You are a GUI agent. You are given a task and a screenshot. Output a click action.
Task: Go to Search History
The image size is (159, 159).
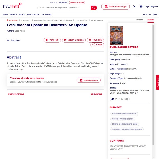coord(33,14)
